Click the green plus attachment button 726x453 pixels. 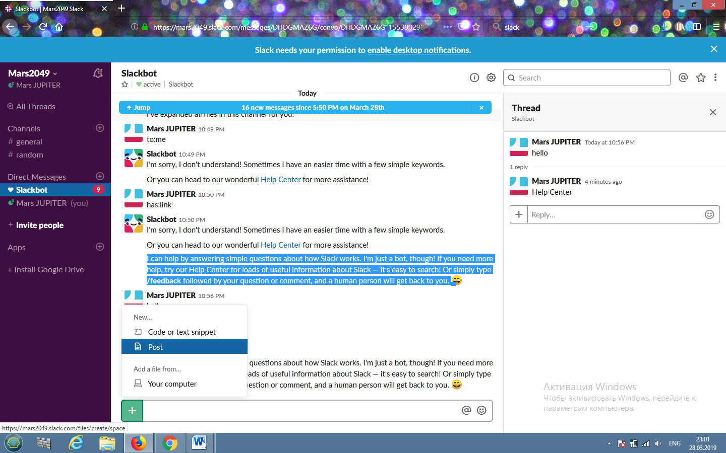point(132,411)
